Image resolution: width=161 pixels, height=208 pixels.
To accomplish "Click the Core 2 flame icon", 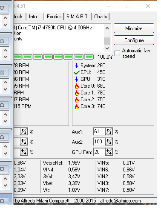I will (x=77, y=100).
